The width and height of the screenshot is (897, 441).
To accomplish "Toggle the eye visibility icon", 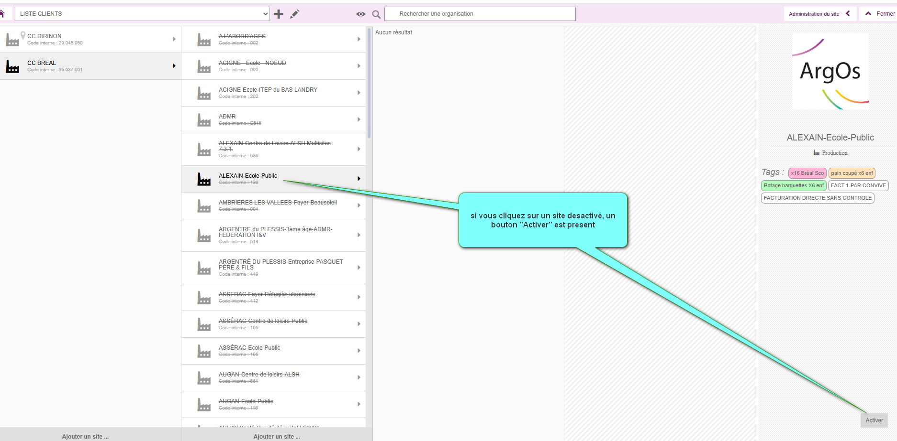I will tap(361, 14).
